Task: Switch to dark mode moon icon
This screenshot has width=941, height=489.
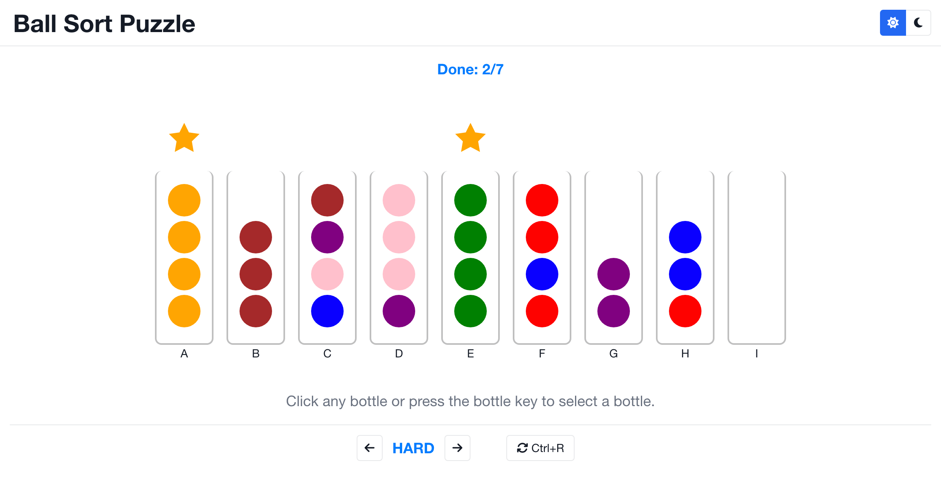Action: click(x=918, y=23)
